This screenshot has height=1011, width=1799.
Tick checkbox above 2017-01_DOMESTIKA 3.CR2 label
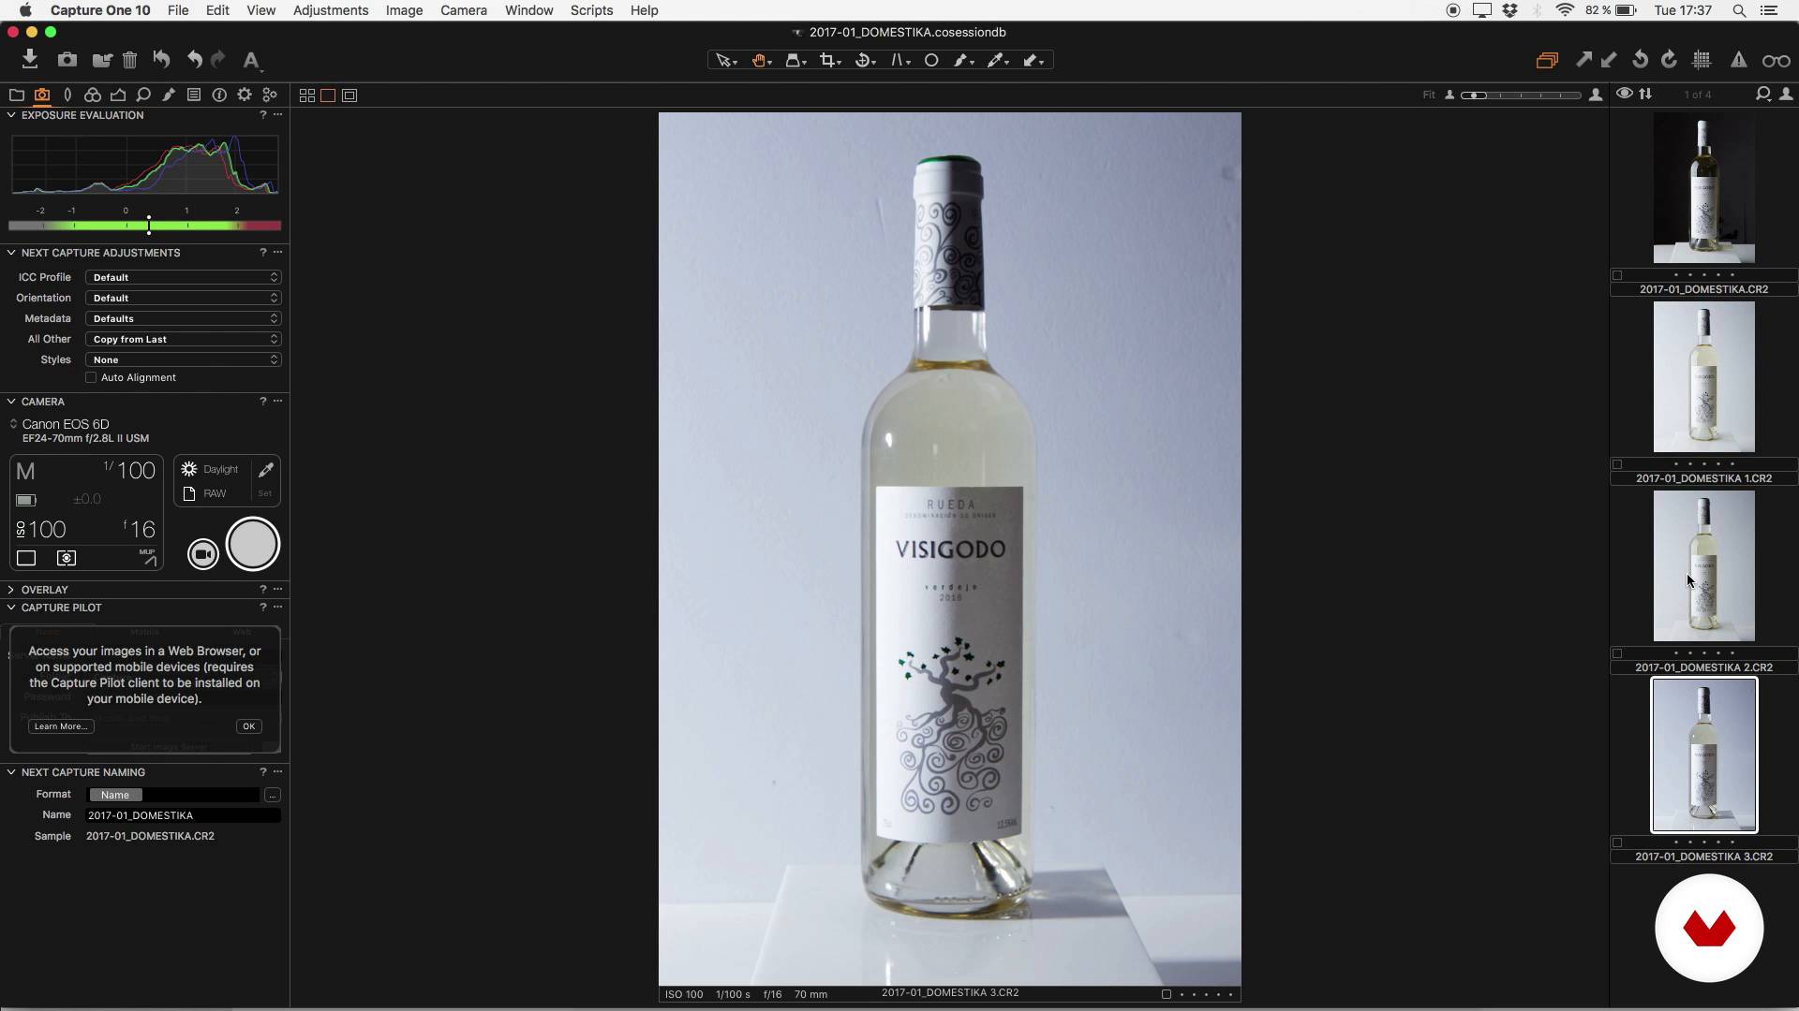tap(1617, 842)
